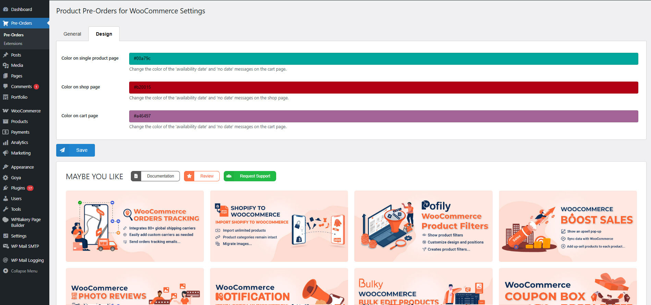The width and height of the screenshot is (651, 305).
Task: Open the Extensions submenu item
Action: [13, 44]
